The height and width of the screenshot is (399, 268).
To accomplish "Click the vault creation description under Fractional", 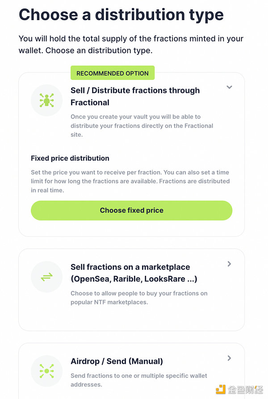I will [x=142, y=125].
